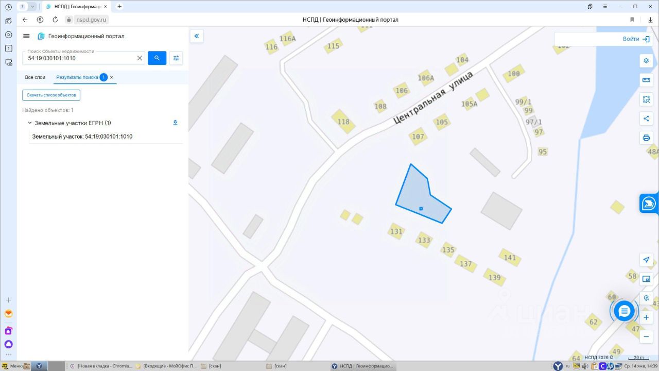The image size is (659, 371).
Task: Open the map layers panel
Action: click(x=646, y=61)
